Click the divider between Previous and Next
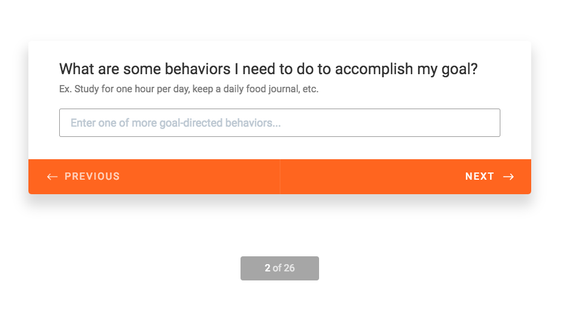The height and width of the screenshot is (313, 562). tap(280, 177)
